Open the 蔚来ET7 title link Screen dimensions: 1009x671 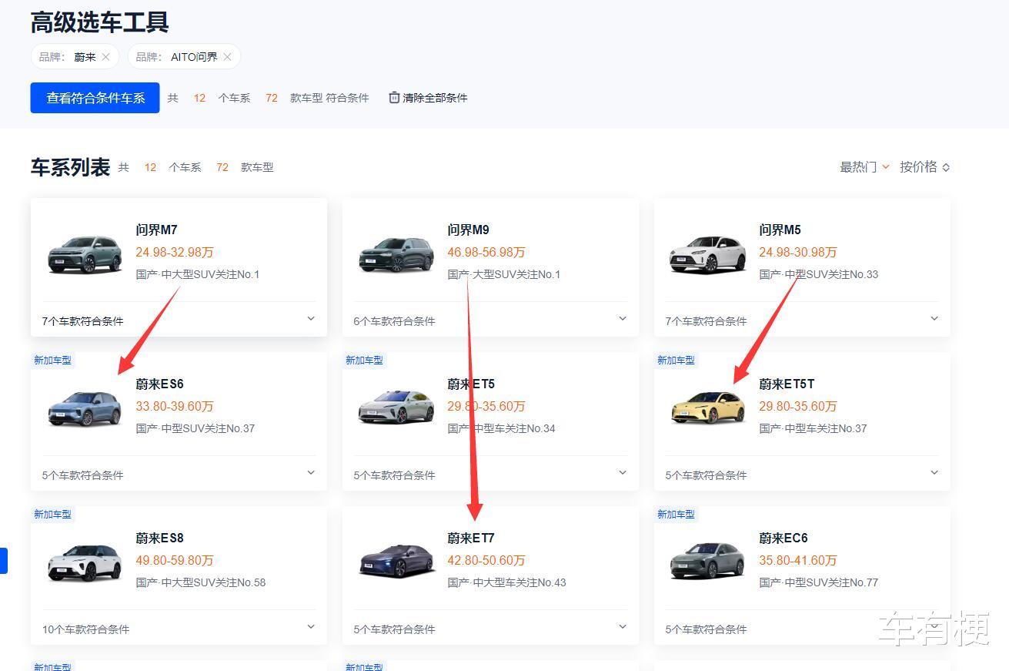pyautogui.click(x=472, y=538)
